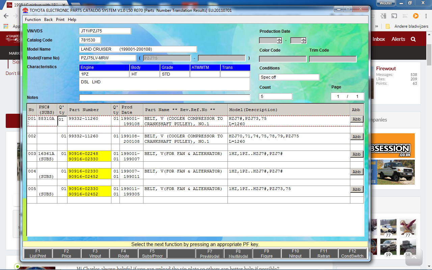
Task: Click the F12 CondSwitch button
Action: 352,253
